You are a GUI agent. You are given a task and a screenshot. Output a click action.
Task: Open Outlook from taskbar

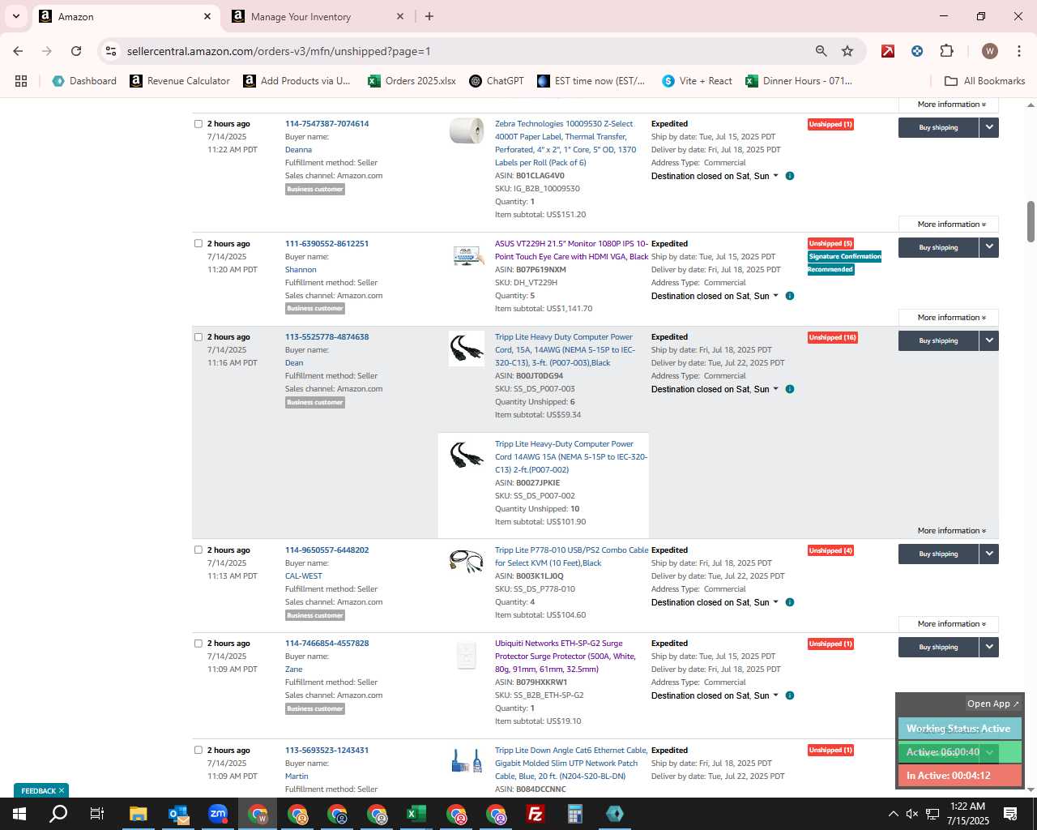click(x=177, y=814)
